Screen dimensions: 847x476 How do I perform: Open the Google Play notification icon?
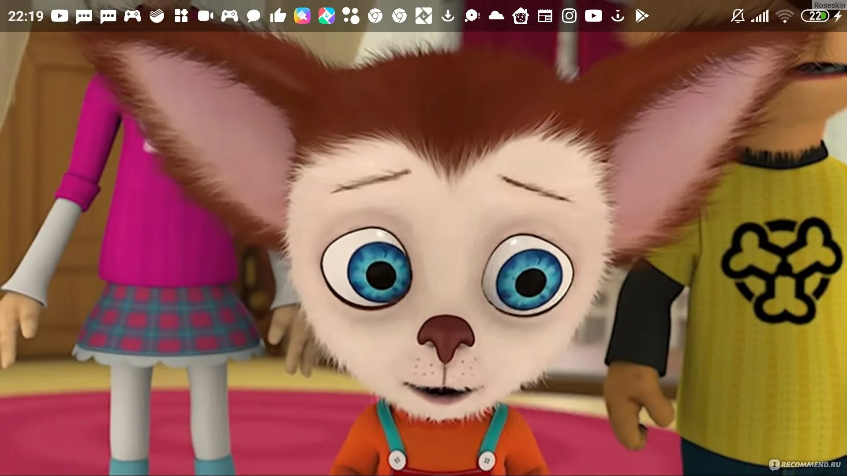(x=641, y=16)
